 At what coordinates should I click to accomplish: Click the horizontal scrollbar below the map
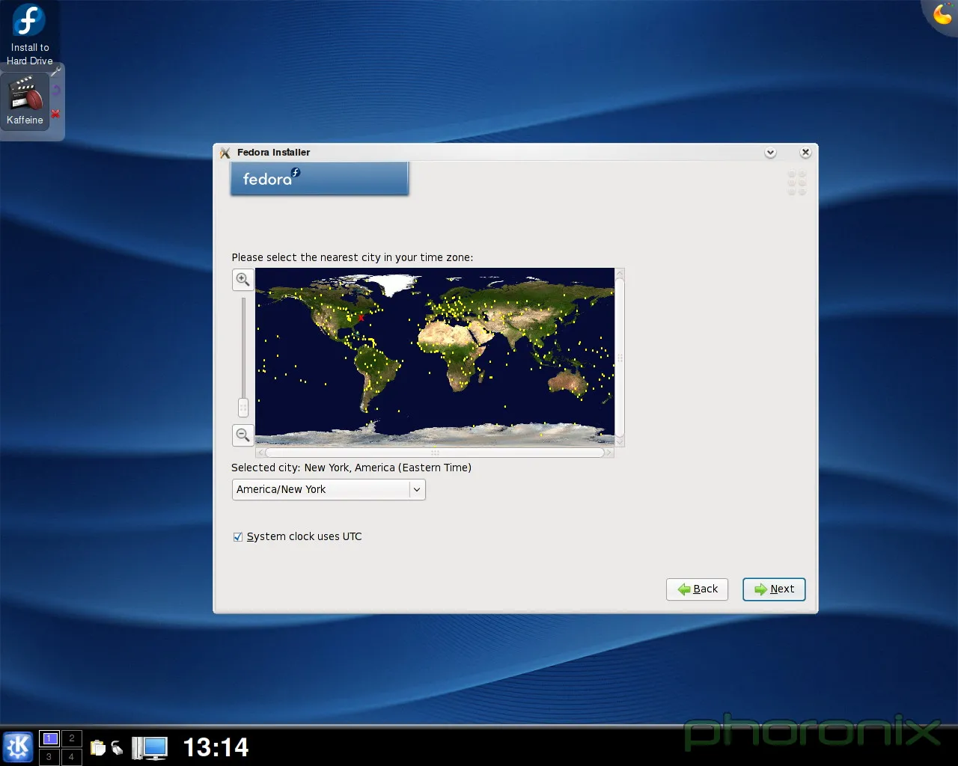[x=435, y=453]
